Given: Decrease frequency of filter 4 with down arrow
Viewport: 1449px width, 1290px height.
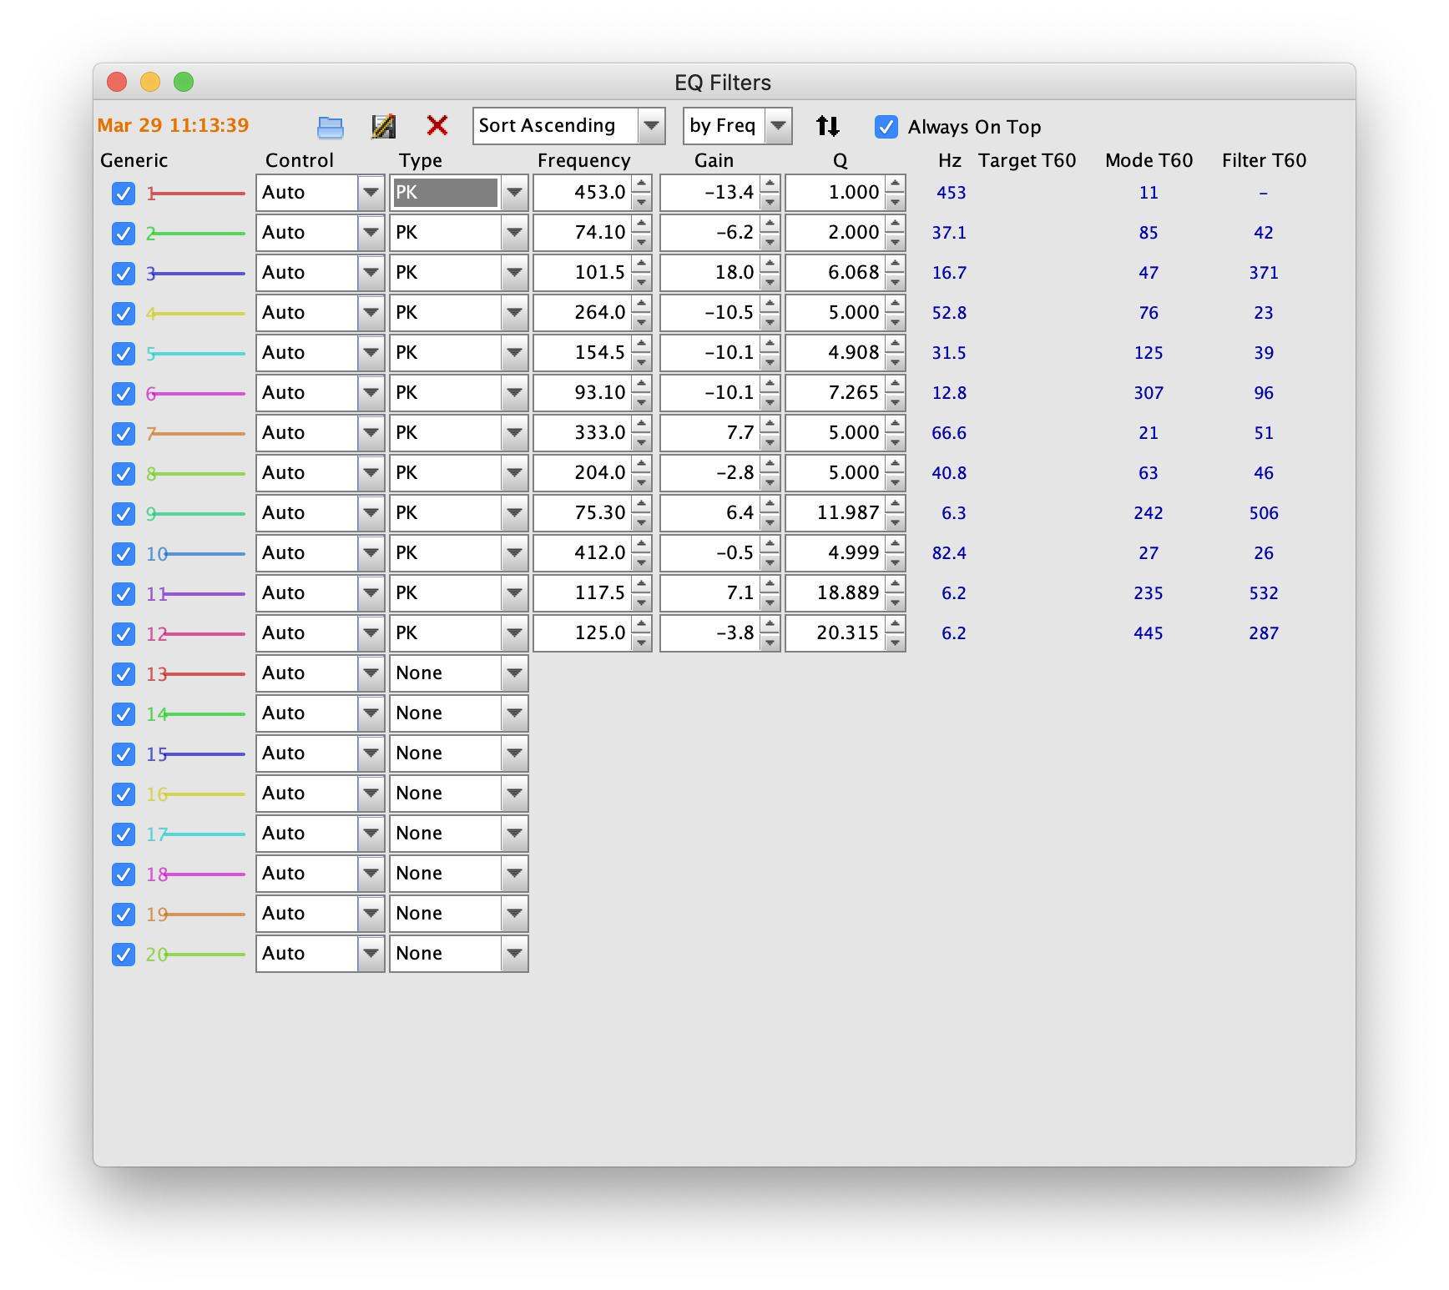Looking at the screenshot, I should (641, 321).
